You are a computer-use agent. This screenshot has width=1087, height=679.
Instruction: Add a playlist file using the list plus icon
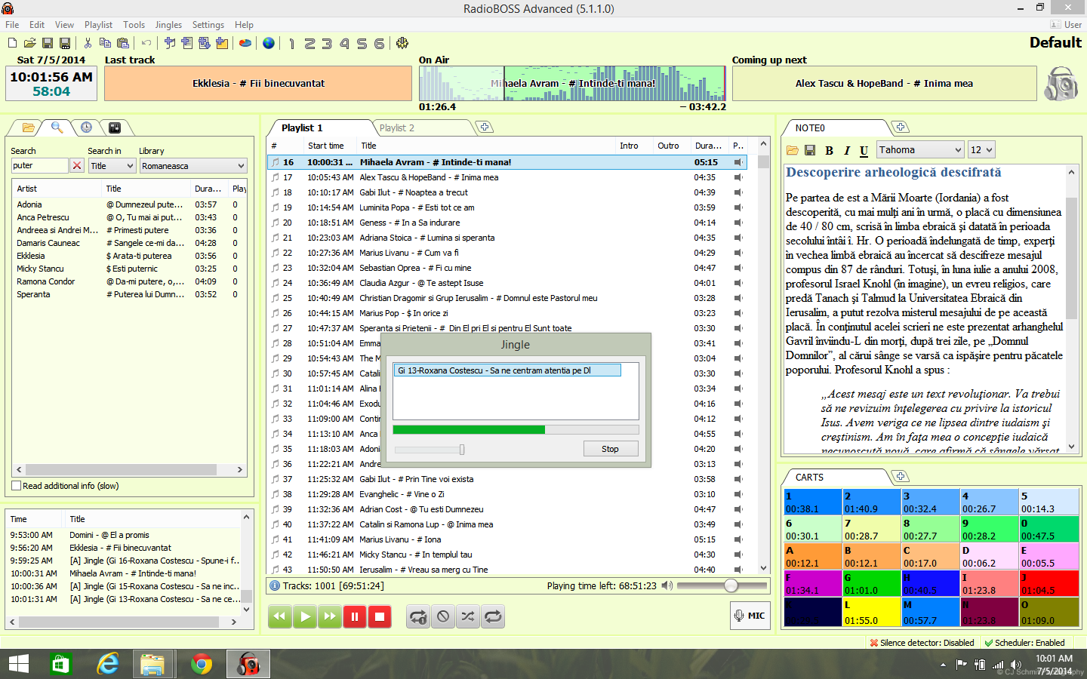tap(187, 43)
